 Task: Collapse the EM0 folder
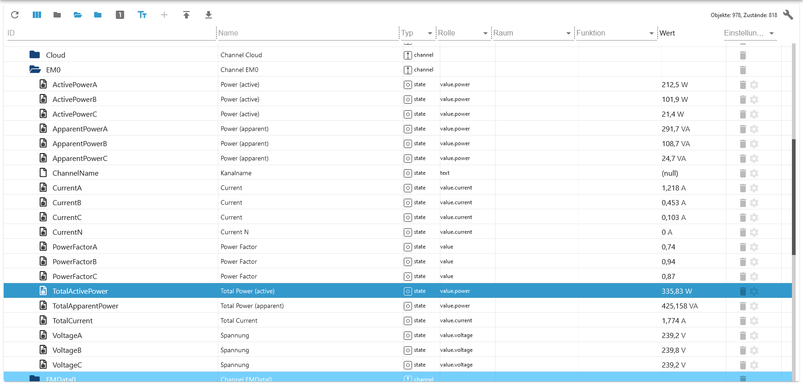click(35, 70)
